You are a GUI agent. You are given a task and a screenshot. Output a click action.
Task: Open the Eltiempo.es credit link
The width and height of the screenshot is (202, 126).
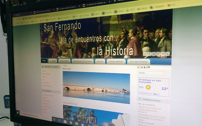coord(145,93)
